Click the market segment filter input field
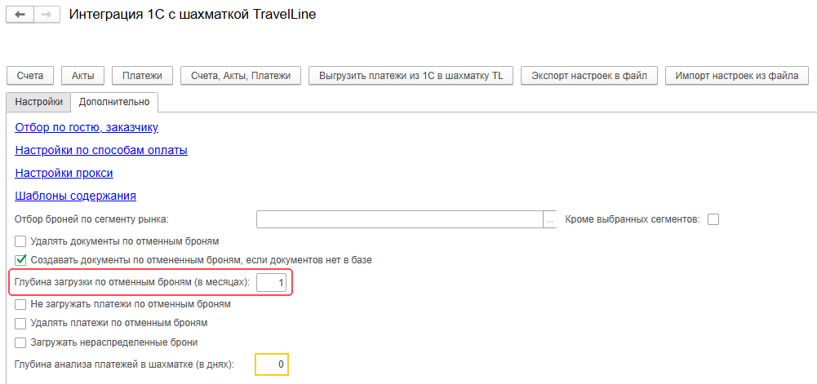This screenshot has width=817, height=384. pyautogui.click(x=399, y=219)
